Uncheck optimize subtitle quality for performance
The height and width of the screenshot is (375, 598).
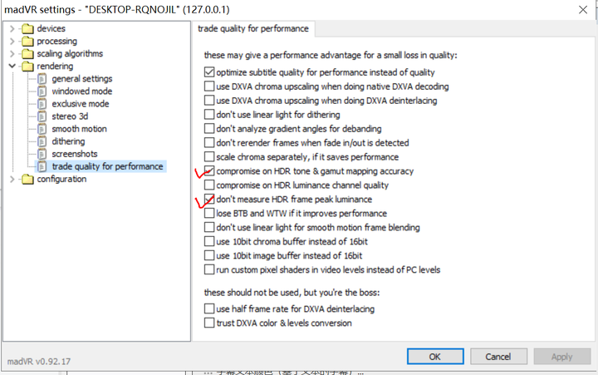point(209,73)
